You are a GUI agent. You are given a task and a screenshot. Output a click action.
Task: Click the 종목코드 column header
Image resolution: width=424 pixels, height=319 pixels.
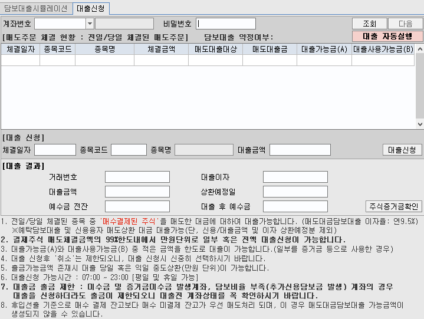58,49
